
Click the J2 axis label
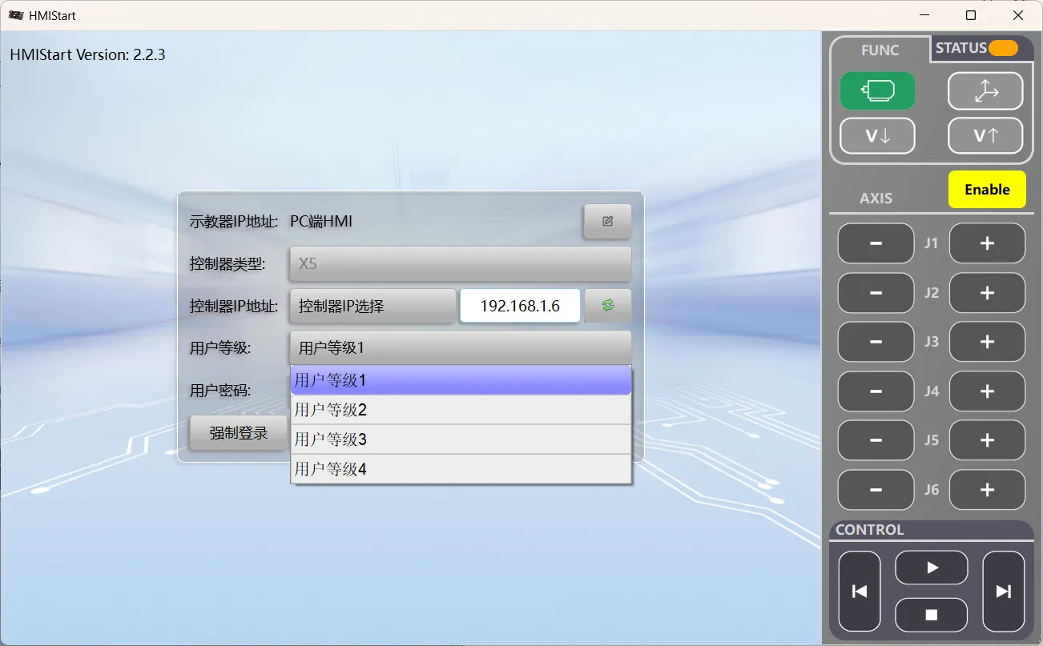click(931, 293)
